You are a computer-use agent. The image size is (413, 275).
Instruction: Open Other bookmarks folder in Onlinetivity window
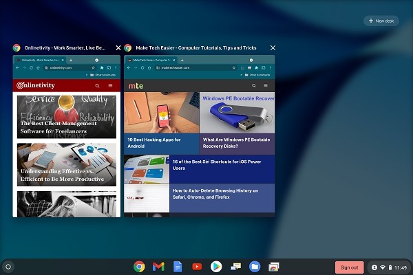click(x=103, y=75)
